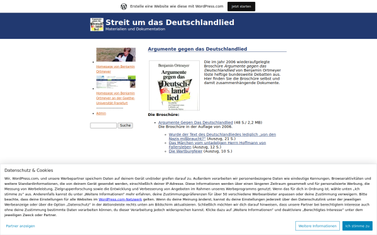The width and height of the screenshot is (377, 235).
Task: Click the 'Jetzt starten' button
Action: click(x=241, y=6)
